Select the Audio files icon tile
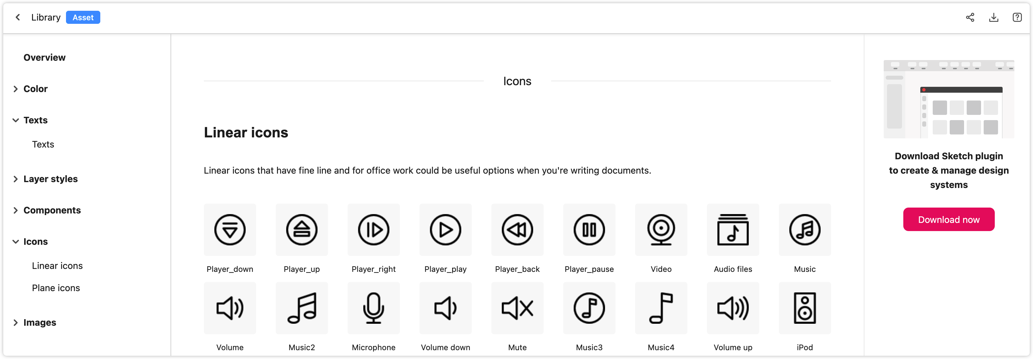Screen dimensions: 1033x359 click(733, 229)
